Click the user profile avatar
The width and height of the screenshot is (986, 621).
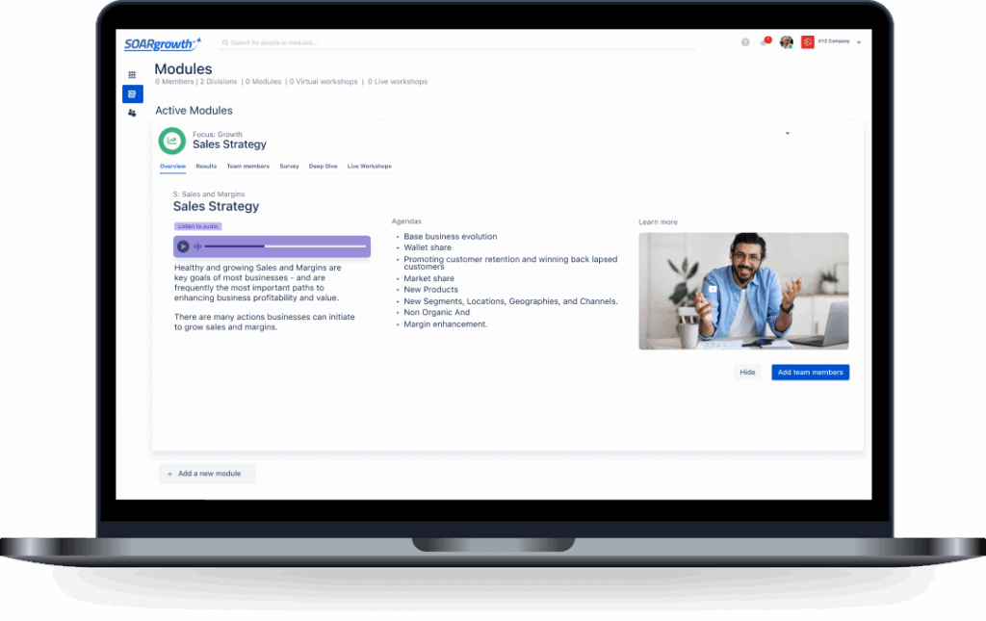tap(786, 42)
